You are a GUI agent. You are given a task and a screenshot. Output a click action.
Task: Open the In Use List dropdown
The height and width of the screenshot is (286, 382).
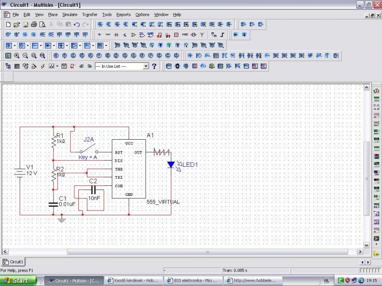[146, 66]
